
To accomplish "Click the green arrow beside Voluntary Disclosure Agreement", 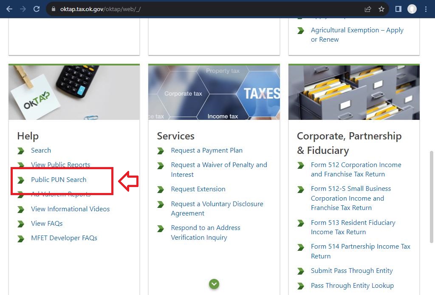I will pos(161,204).
